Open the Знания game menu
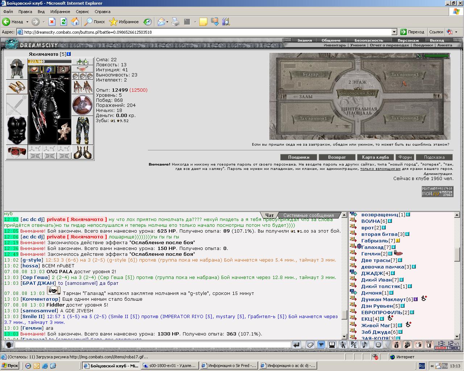This screenshot has width=464, height=371. coord(304,40)
